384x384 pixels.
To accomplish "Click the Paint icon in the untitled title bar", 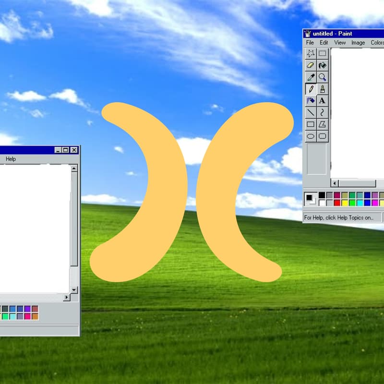I will pyautogui.click(x=308, y=34).
